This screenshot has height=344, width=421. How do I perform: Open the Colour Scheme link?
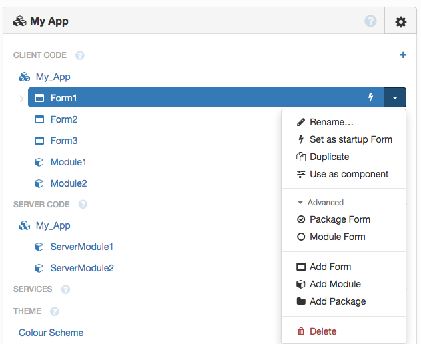51,333
